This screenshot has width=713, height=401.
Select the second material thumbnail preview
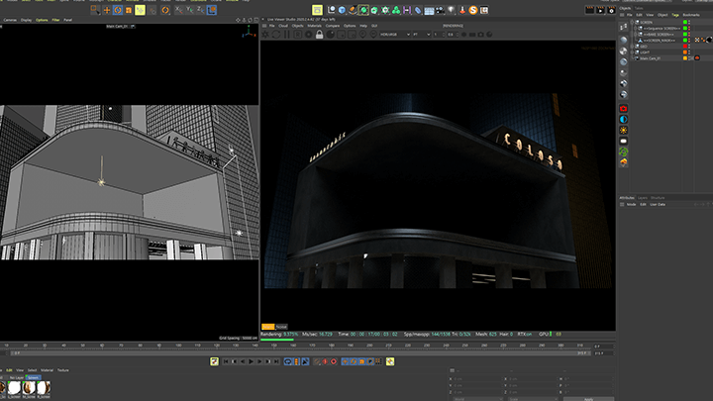(x=29, y=388)
